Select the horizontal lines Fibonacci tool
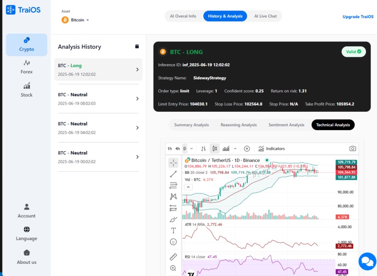Screen dimensions: 377x276 point(173,185)
